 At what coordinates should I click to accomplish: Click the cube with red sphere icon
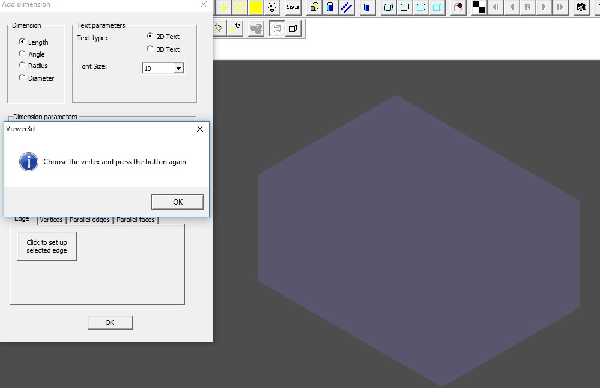(458, 7)
